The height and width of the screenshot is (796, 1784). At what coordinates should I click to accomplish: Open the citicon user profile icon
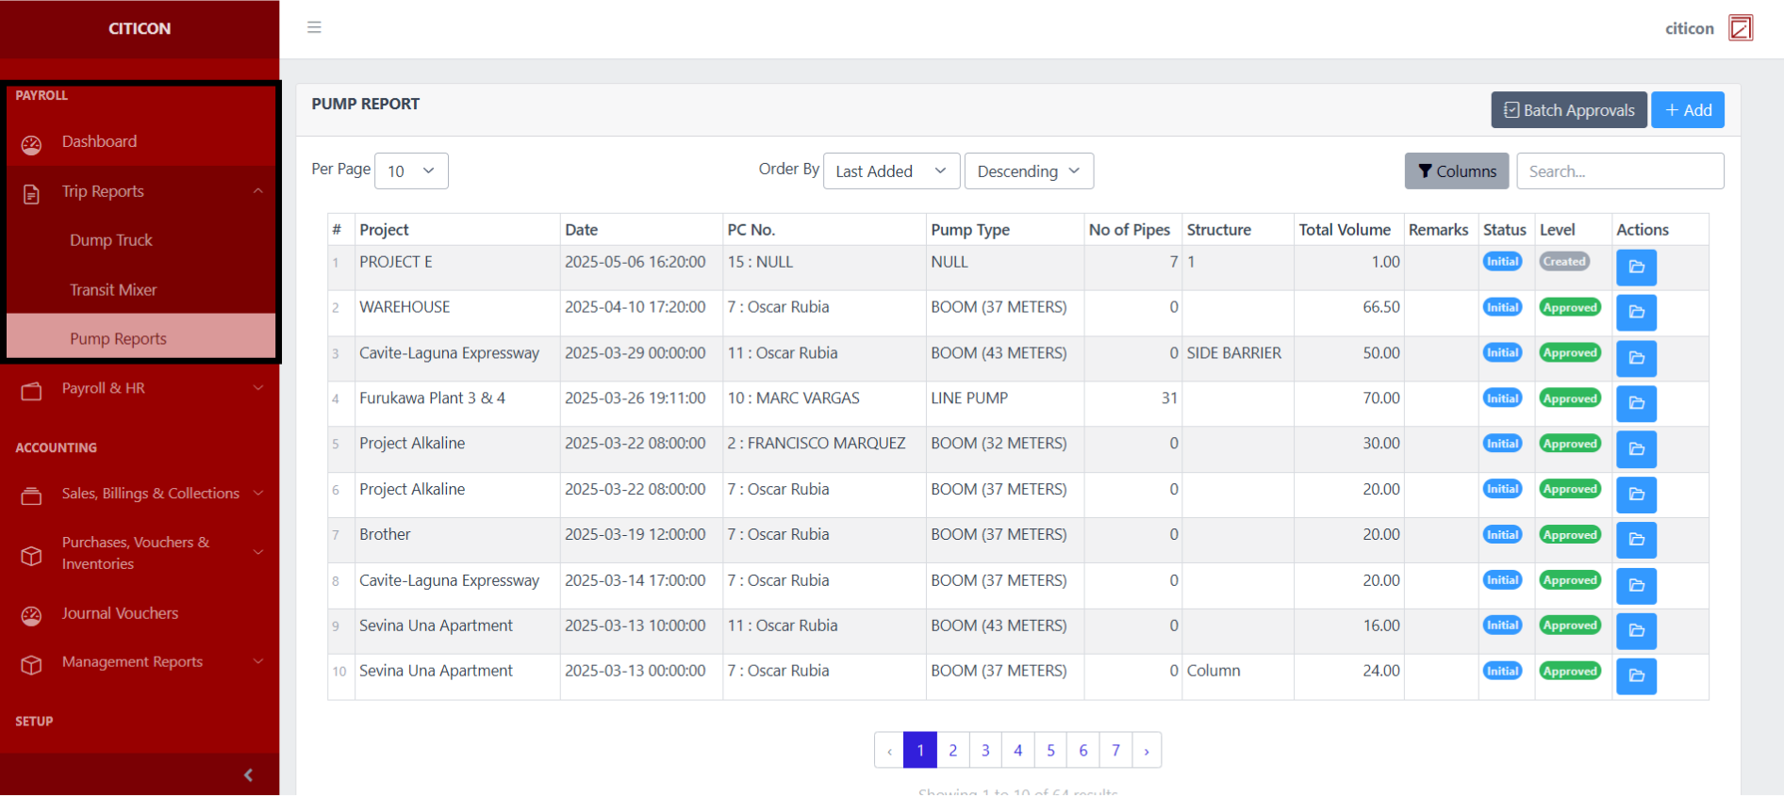(x=1740, y=28)
